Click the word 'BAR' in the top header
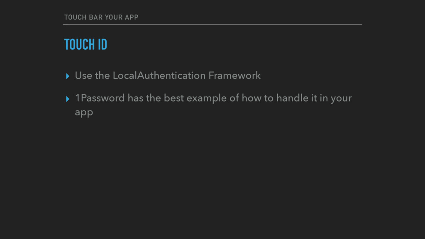Viewport: 425px width, 239px height. pyautogui.click(x=96, y=17)
